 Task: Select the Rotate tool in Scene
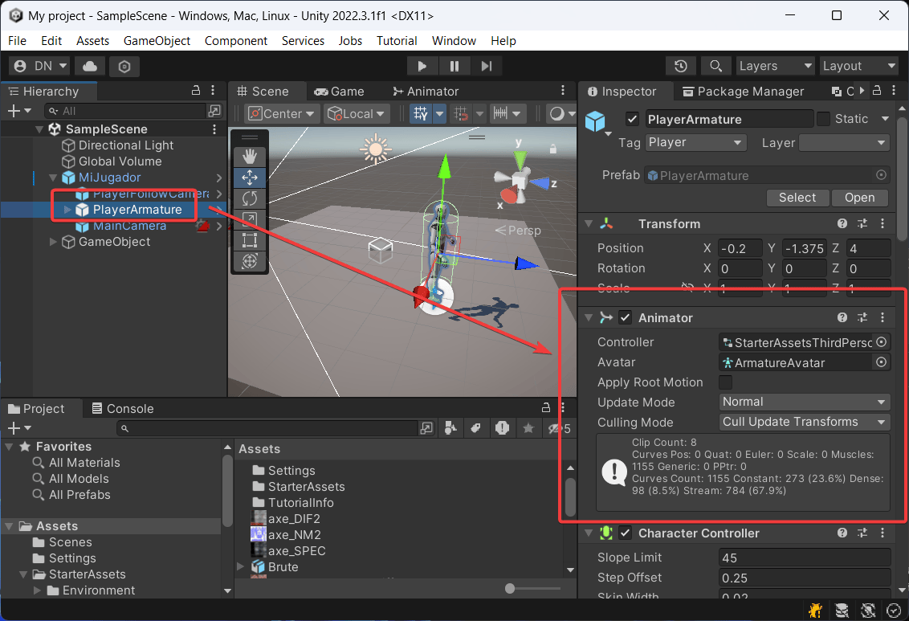point(250,198)
